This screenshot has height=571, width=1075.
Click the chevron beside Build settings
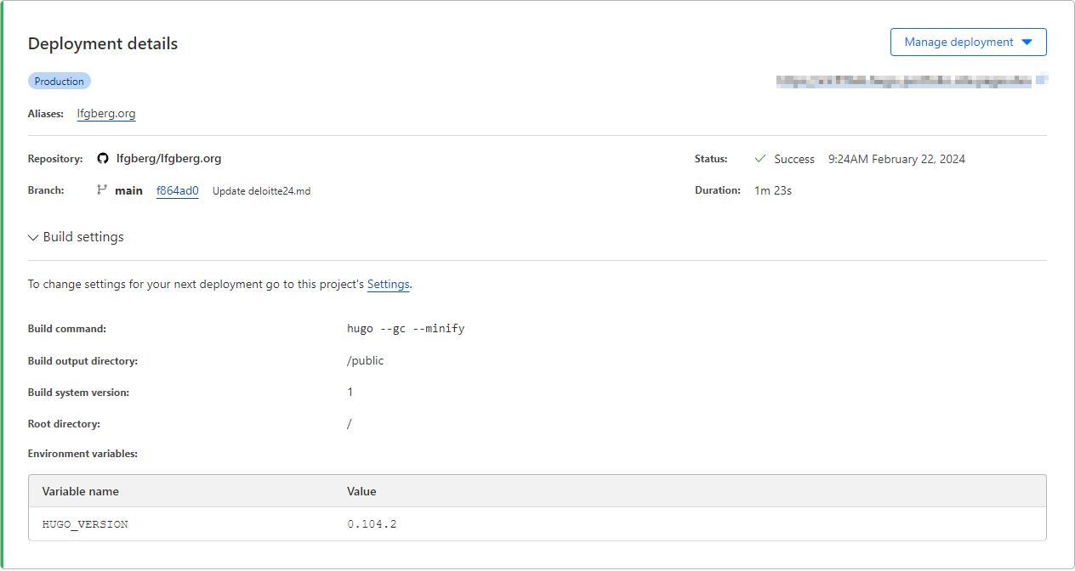tap(33, 237)
